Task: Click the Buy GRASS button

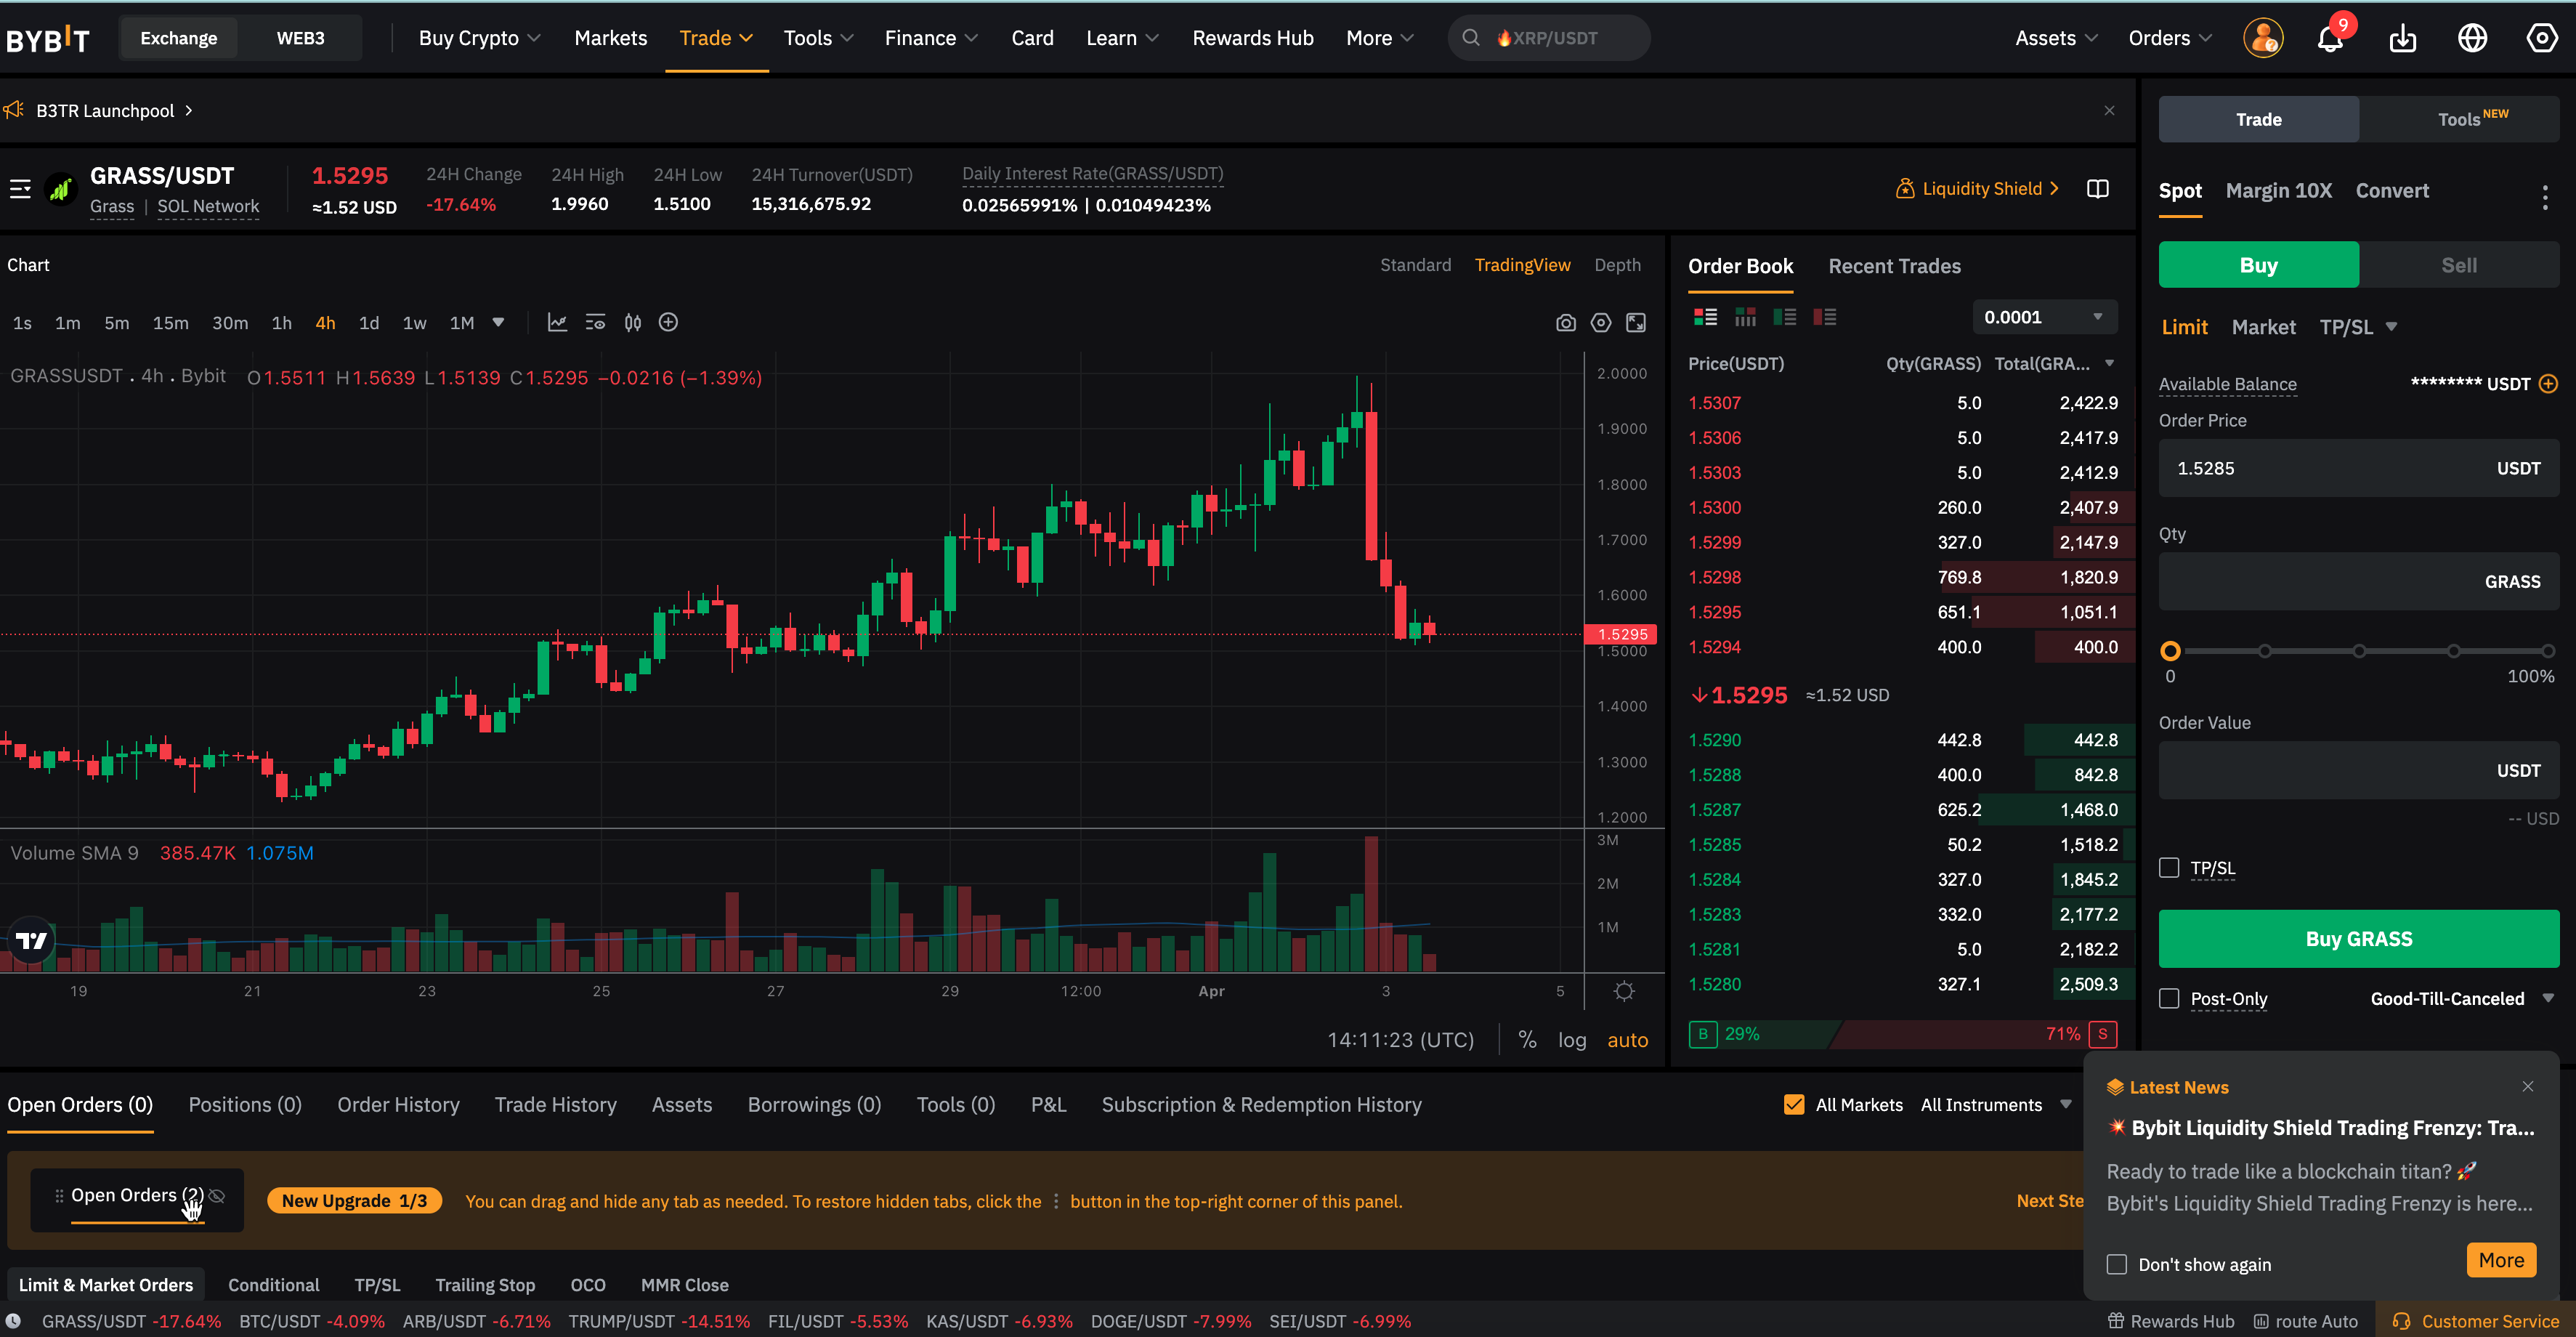Action: (2358, 939)
